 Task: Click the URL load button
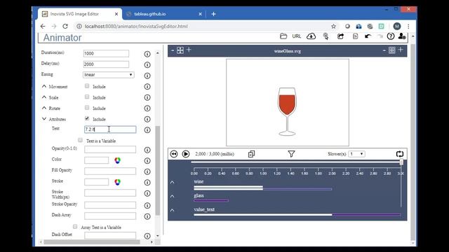click(x=296, y=36)
